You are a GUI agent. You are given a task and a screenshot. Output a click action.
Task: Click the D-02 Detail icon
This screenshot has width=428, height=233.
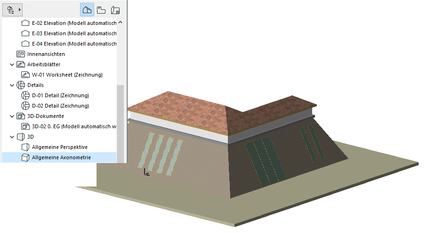(x=25, y=106)
